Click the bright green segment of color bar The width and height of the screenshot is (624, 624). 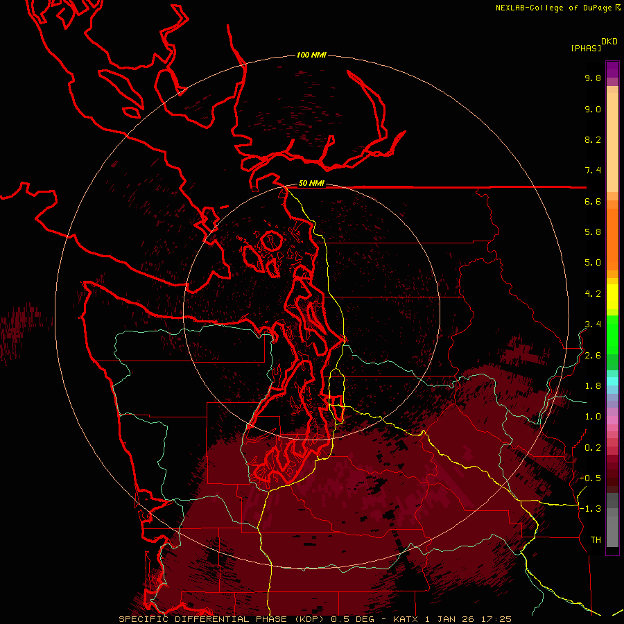tap(612, 334)
